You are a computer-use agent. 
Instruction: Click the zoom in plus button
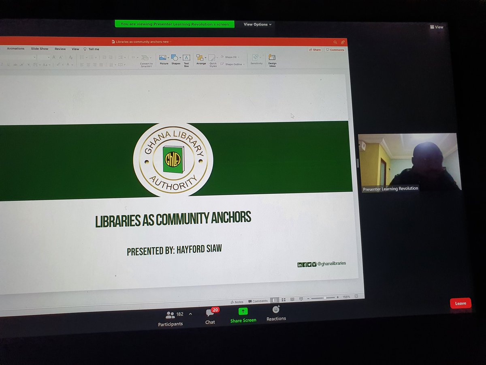[338, 297]
